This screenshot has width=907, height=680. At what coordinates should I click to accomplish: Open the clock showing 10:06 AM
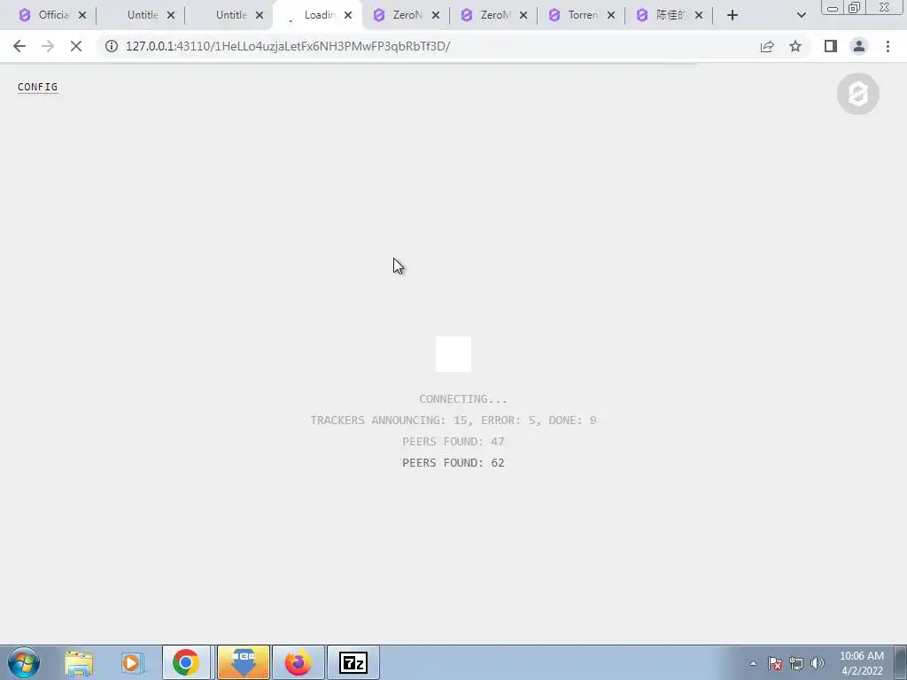coord(861,663)
